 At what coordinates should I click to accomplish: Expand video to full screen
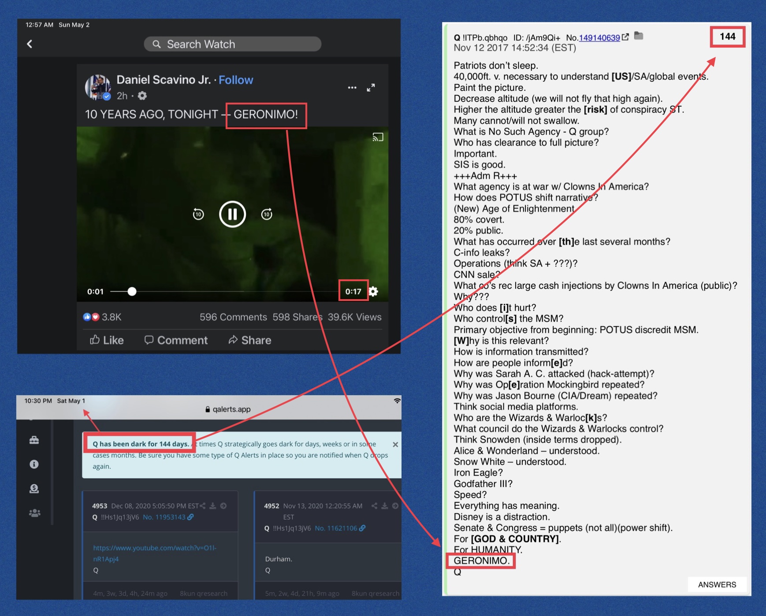pyautogui.click(x=371, y=88)
